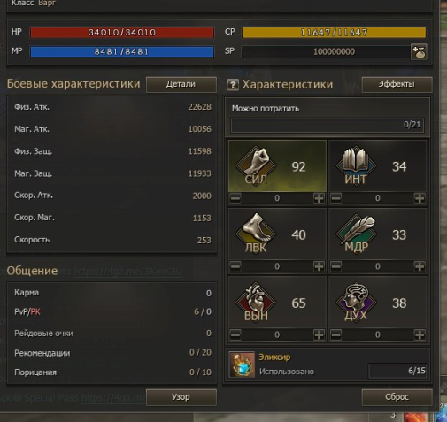This screenshot has width=447, height=422.
Task: Increase МДР with the plus button
Action: click(x=420, y=266)
